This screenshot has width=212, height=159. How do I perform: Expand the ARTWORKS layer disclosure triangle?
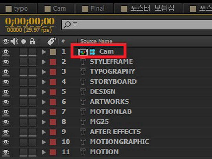click(x=44, y=102)
